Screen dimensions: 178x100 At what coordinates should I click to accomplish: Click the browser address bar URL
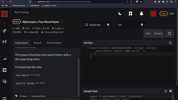(64, 2)
